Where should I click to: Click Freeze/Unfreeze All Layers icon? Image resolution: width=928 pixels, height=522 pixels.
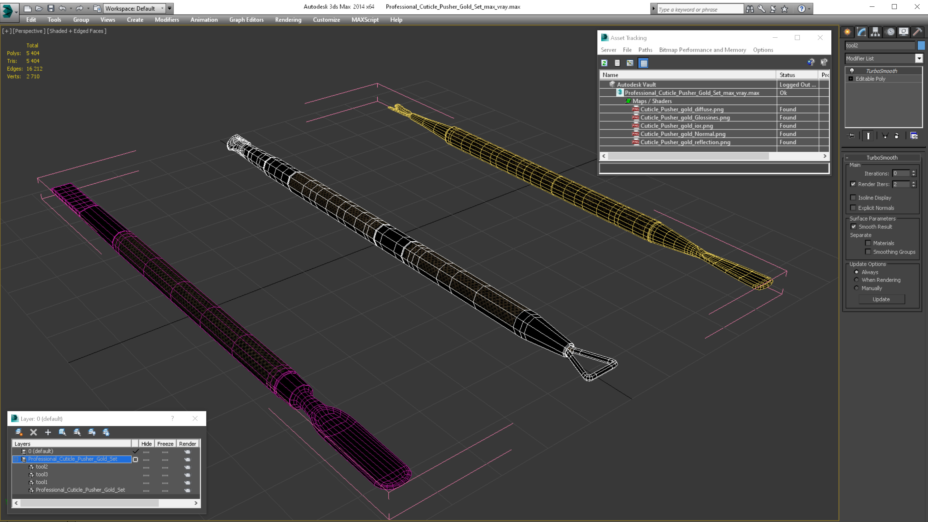106,432
